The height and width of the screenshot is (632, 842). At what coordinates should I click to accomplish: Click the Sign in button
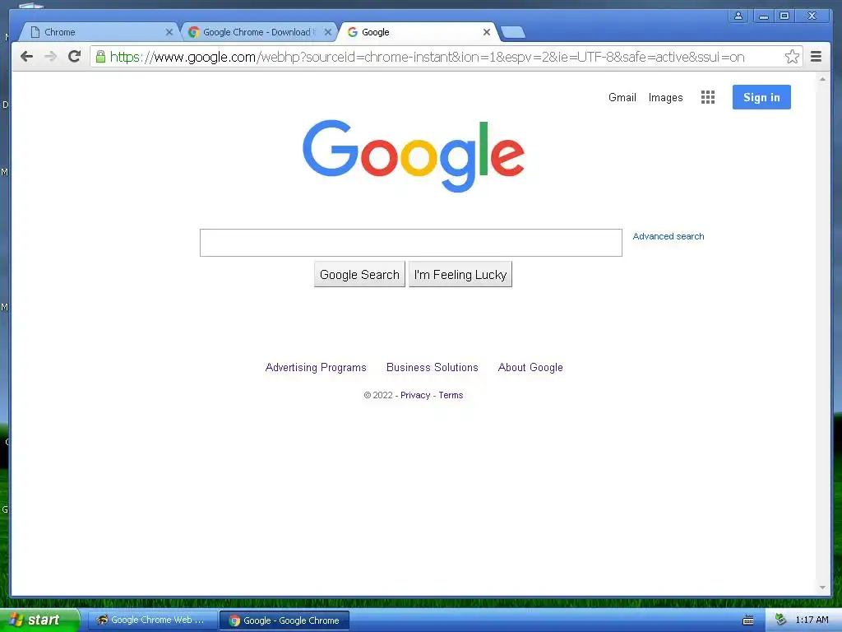click(761, 97)
